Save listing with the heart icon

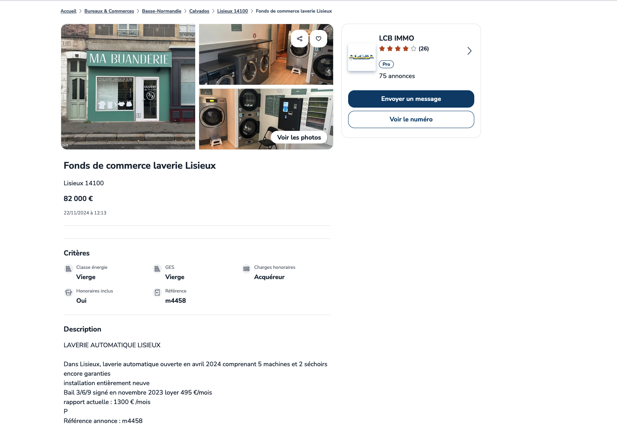click(x=319, y=39)
